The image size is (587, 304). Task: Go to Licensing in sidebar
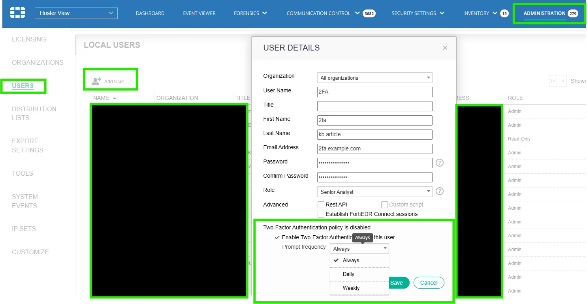(29, 39)
